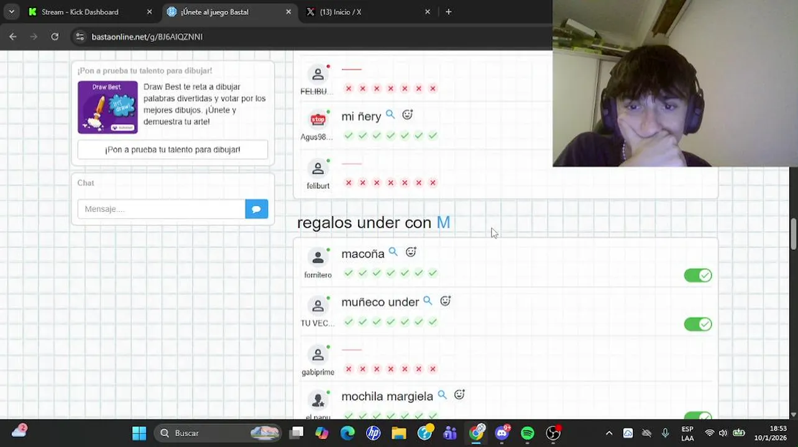798x447 pixels.
Task: Open the Draw Best ad image
Action: [x=108, y=107]
